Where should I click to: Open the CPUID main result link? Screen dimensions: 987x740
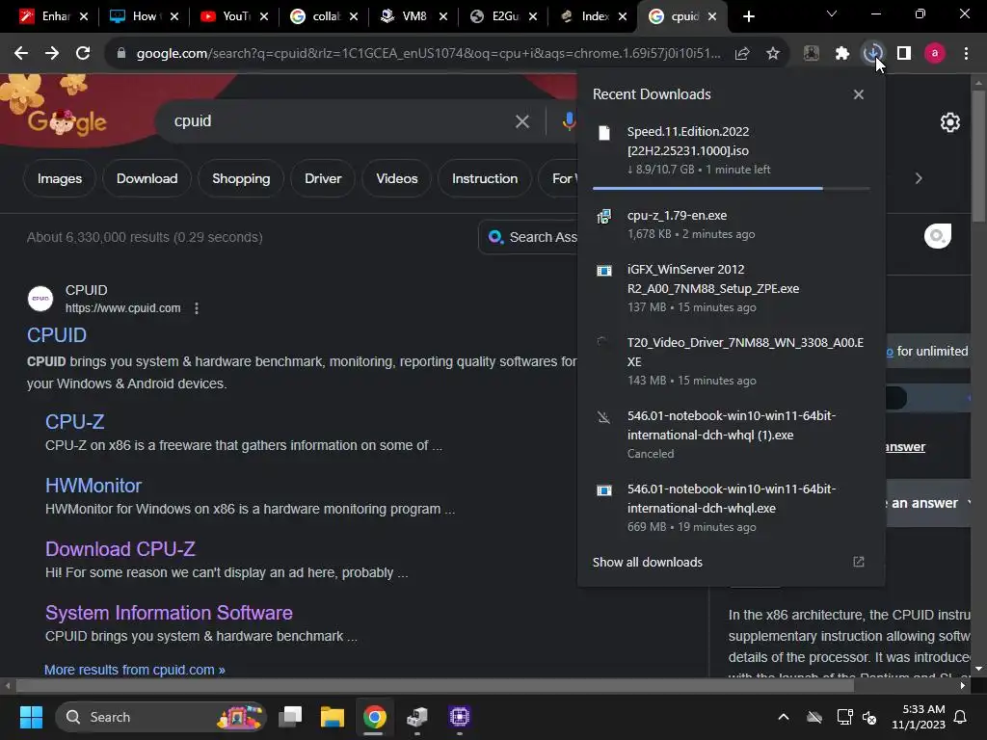coord(57,335)
